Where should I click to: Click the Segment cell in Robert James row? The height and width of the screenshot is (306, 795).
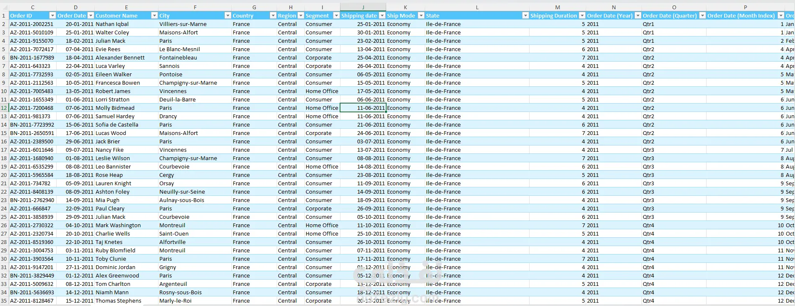click(322, 91)
